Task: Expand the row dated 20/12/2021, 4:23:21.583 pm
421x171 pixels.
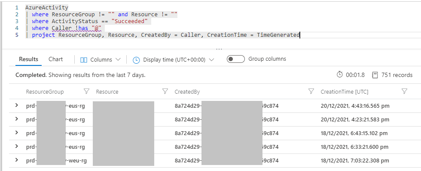Action: click(x=17, y=119)
